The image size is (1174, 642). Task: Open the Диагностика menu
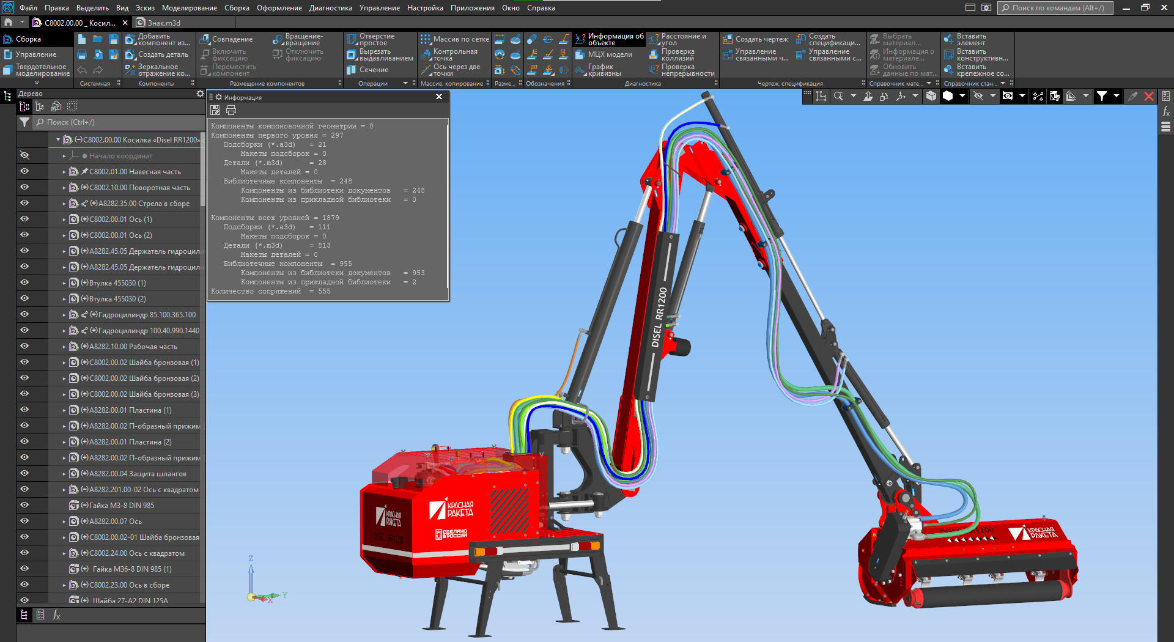pyautogui.click(x=330, y=8)
